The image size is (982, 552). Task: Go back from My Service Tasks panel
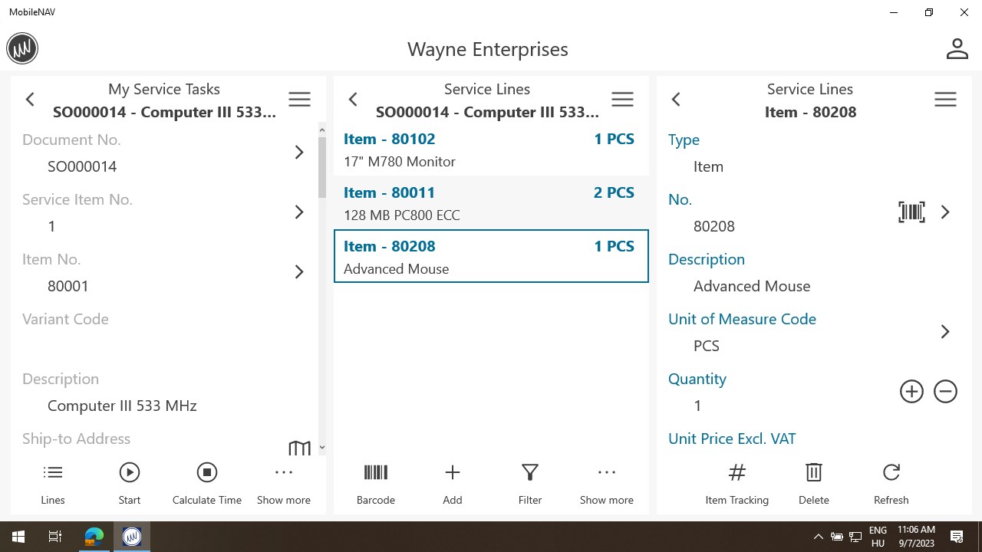click(x=30, y=100)
